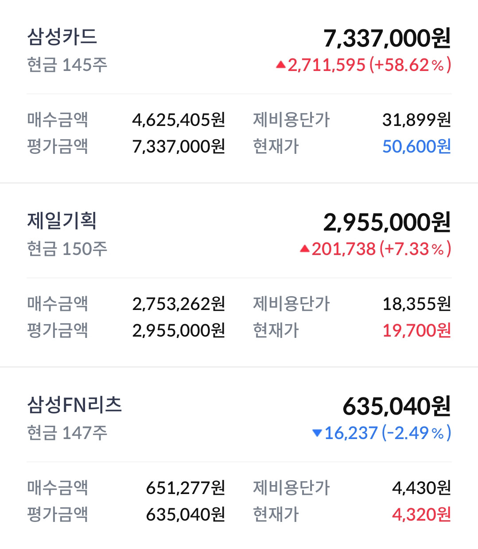
Task: Tap 삼성카드 current price 50,600원
Action: coord(416,146)
